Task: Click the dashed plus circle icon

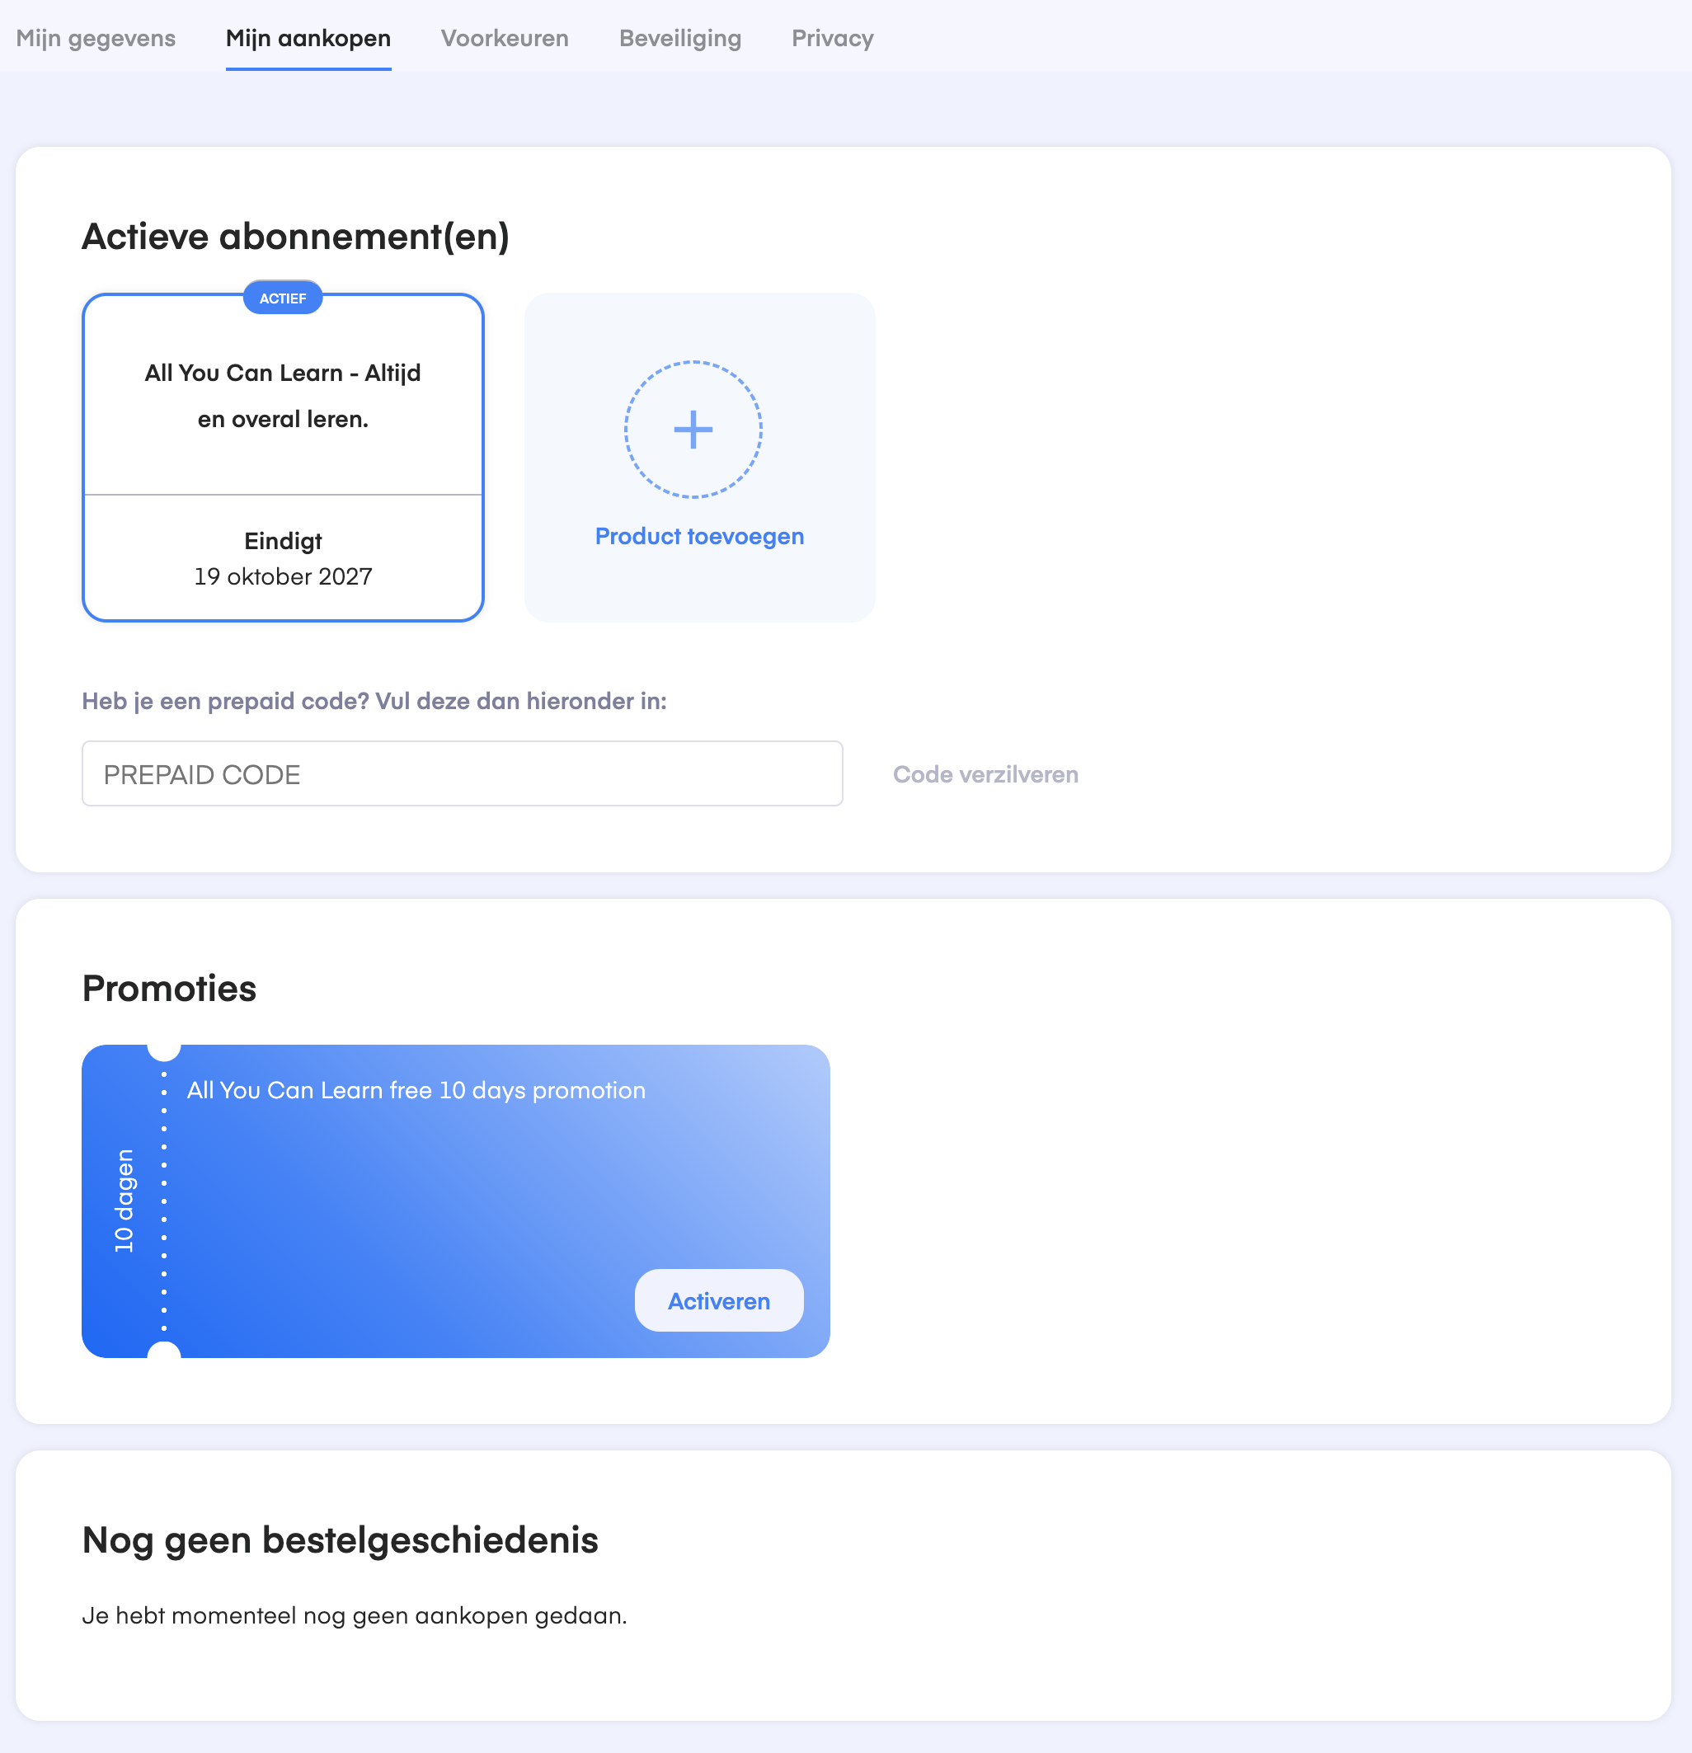Action: pos(693,430)
